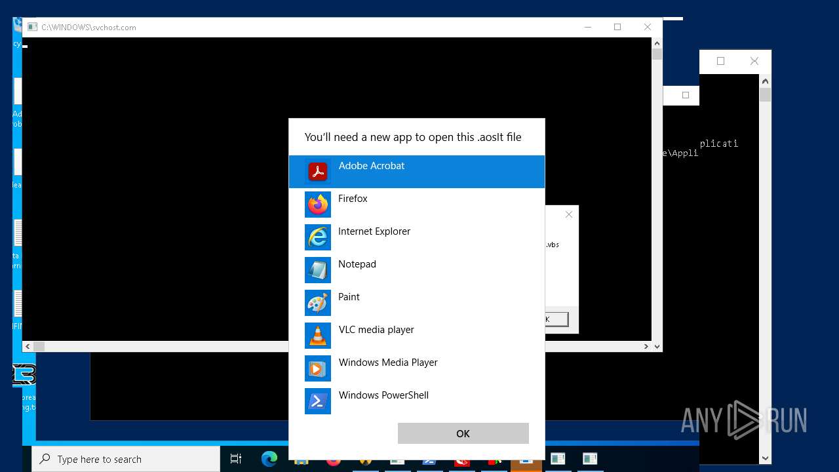Choose the Firefox icon in app list
Viewport: 839px width, 472px height.
coord(318,205)
